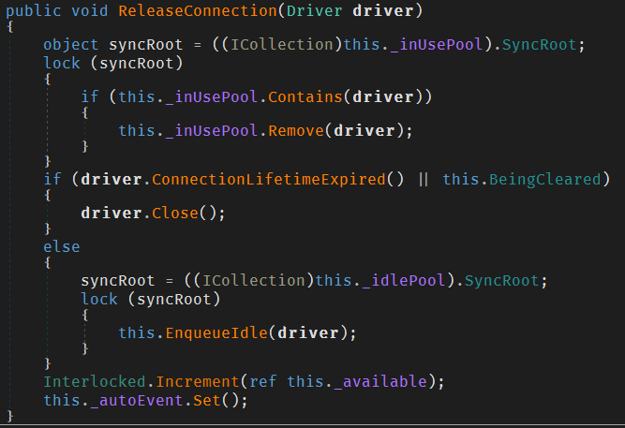Screen dimensions: 625x428
Task: Place cursor on the else keyword
Action: pos(61,247)
